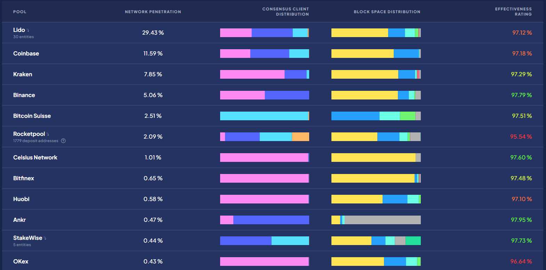Image resolution: width=546 pixels, height=270 pixels.
Task: Sort rows using the Pool column header
Action: [x=20, y=11]
